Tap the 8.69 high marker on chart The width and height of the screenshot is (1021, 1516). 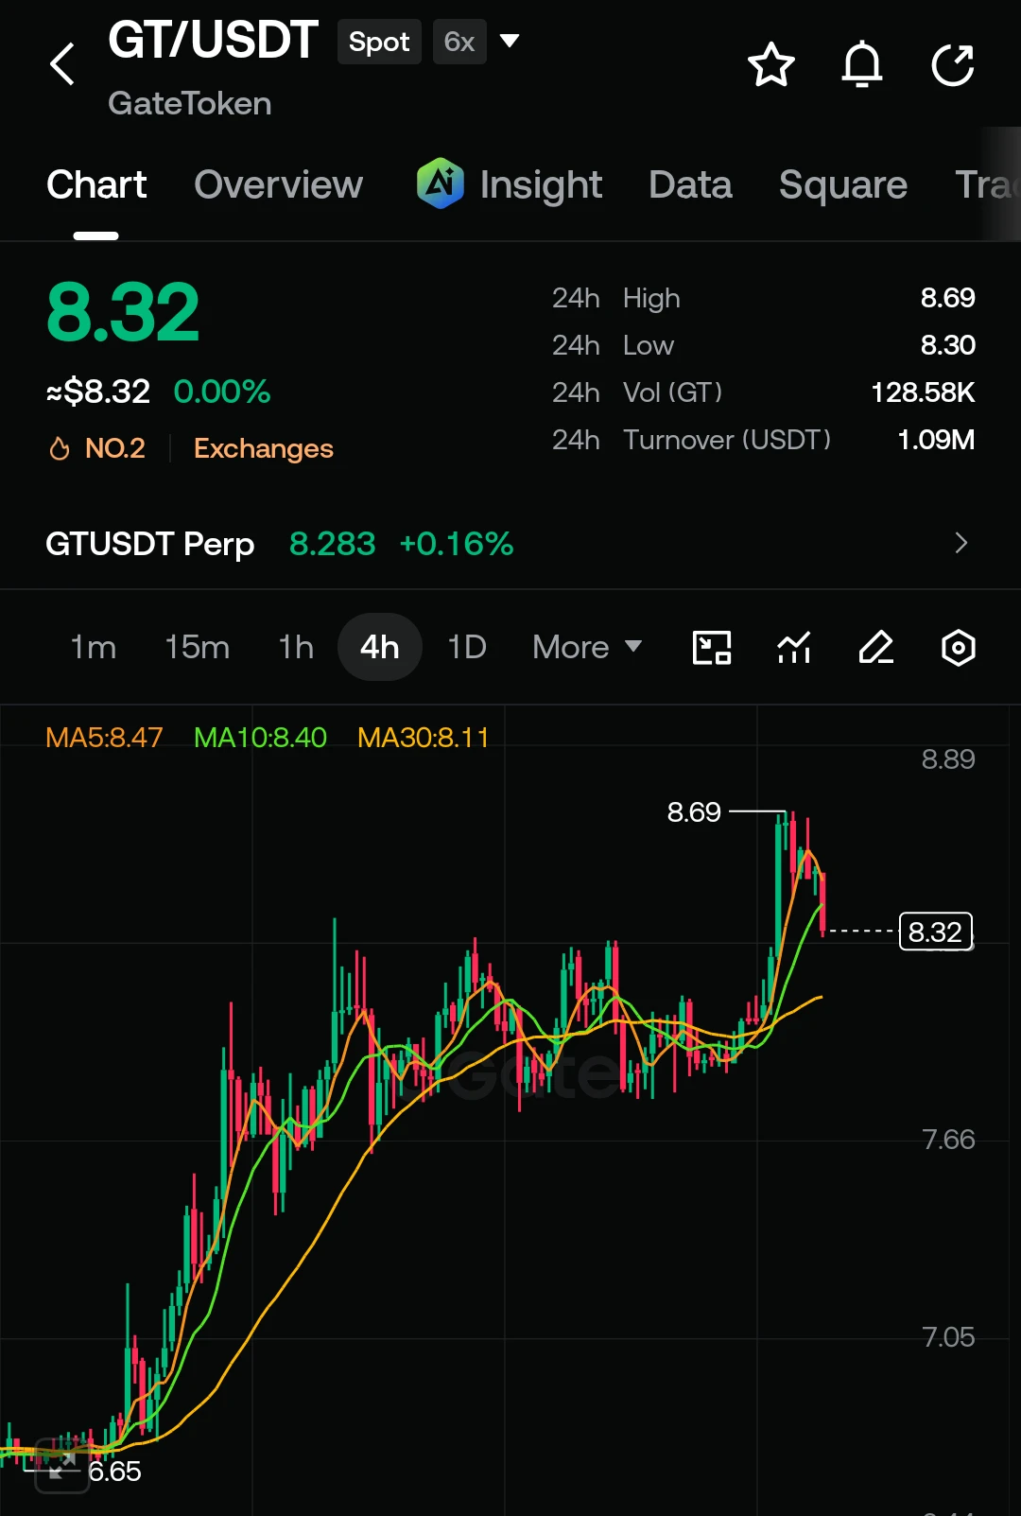(694, 811)
